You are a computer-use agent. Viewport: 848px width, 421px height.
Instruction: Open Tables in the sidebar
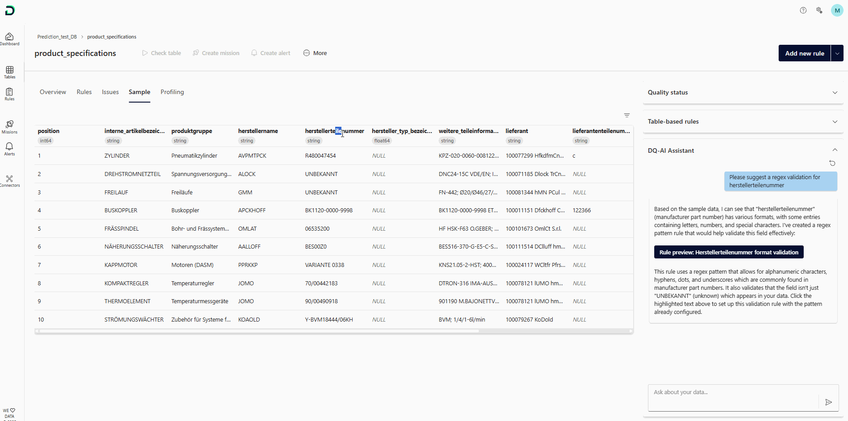click(x=9, y=72)
